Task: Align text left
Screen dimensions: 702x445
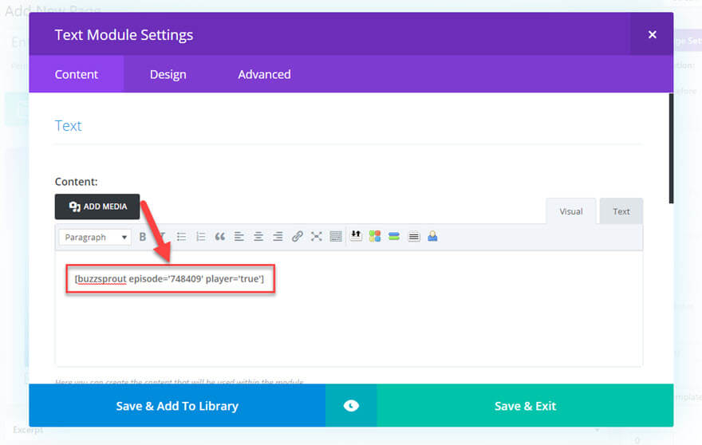Action: coord(239,237)
